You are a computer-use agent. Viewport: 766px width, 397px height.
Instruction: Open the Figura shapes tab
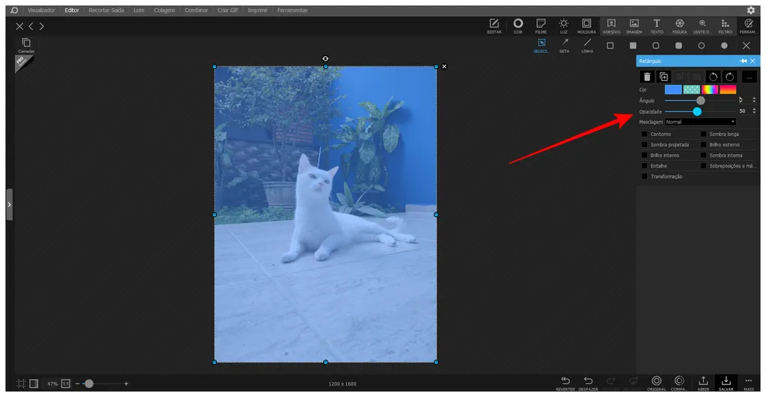(x=679, y=26)
